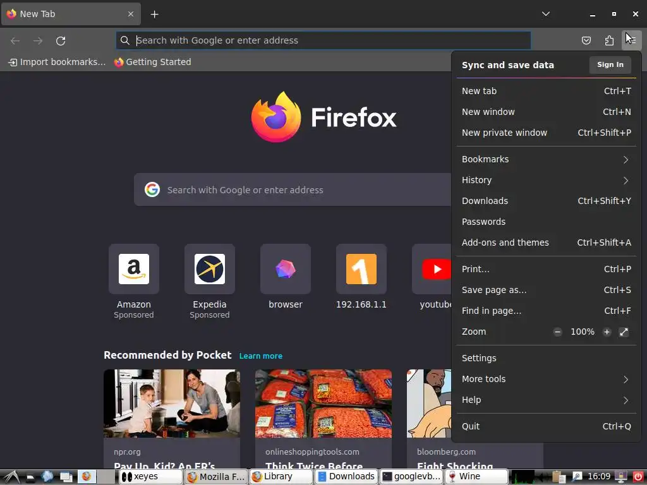
Task: Switch to Downloads taskbar window
Action: (346, 477)
